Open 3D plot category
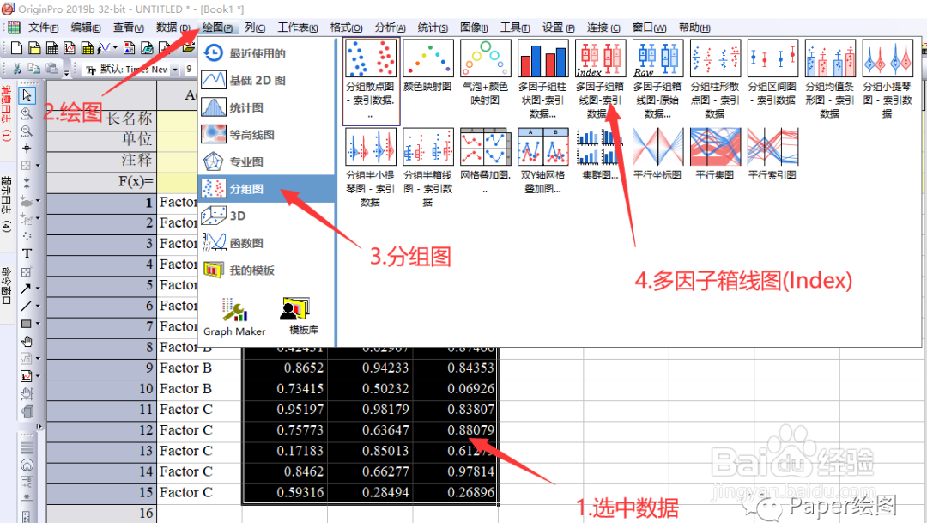Viewport: 927px width, 523px height. pyautogui.click(x=267, y=216)
